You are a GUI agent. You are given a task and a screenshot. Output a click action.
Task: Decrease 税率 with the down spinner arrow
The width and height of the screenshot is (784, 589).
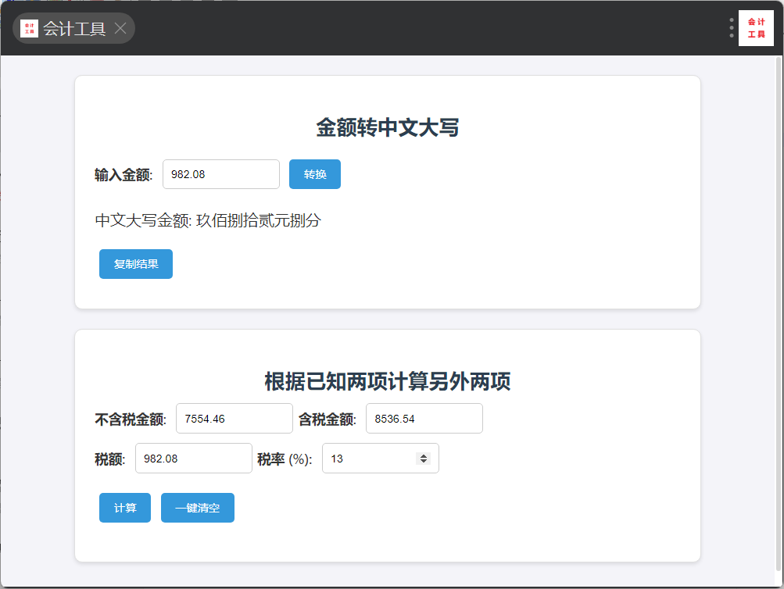(424, 461)
